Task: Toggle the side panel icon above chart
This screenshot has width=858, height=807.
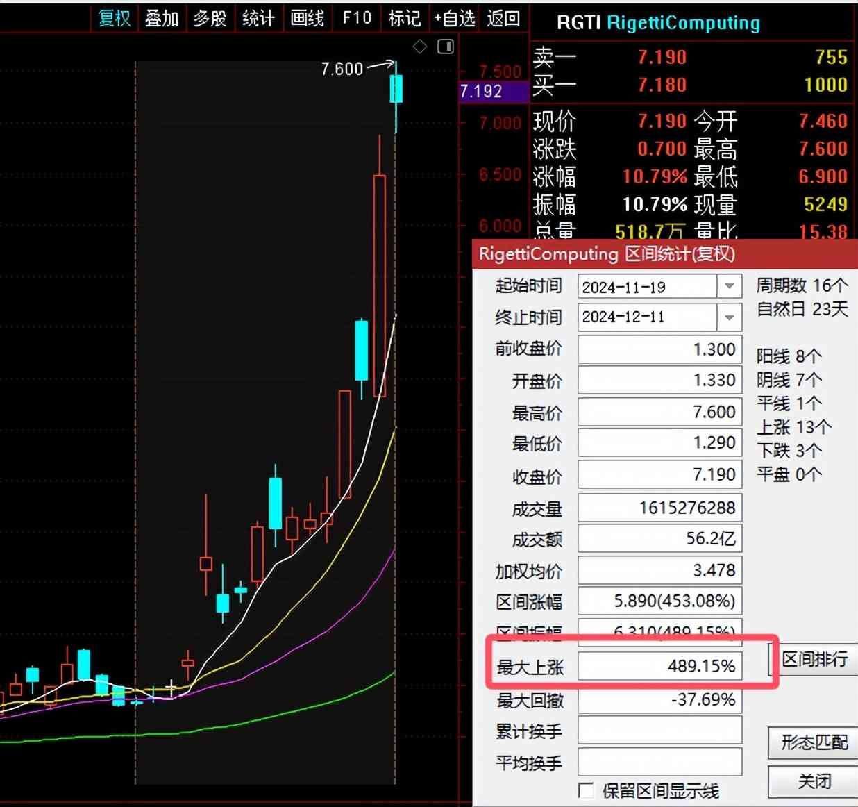Action: click(x=446, y=47)
